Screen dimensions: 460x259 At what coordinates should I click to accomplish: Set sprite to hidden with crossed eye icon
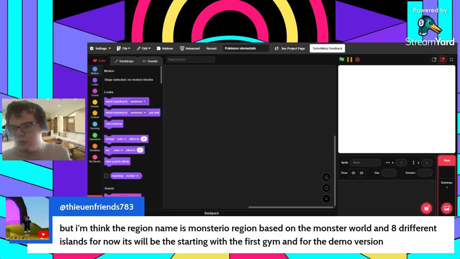click(x=362, y=173)
